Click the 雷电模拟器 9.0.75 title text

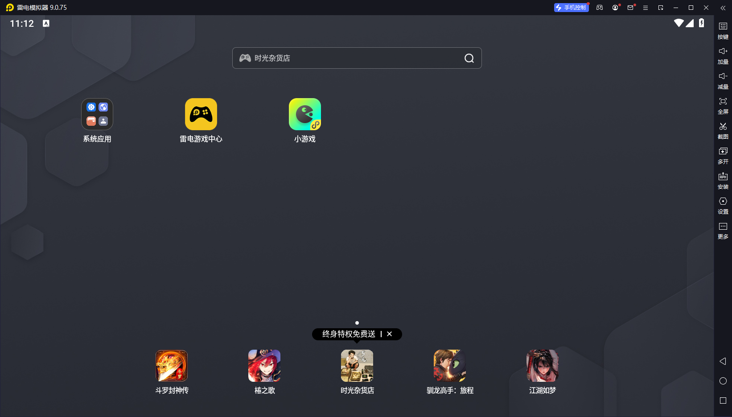pyautogui.click(x=42, y=8)
